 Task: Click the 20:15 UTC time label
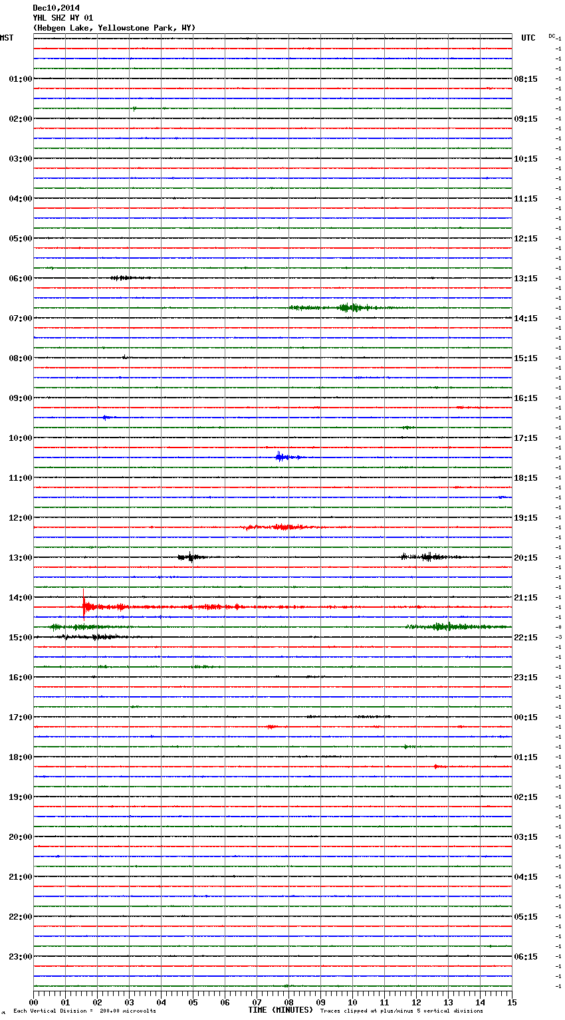coord(526,558)
